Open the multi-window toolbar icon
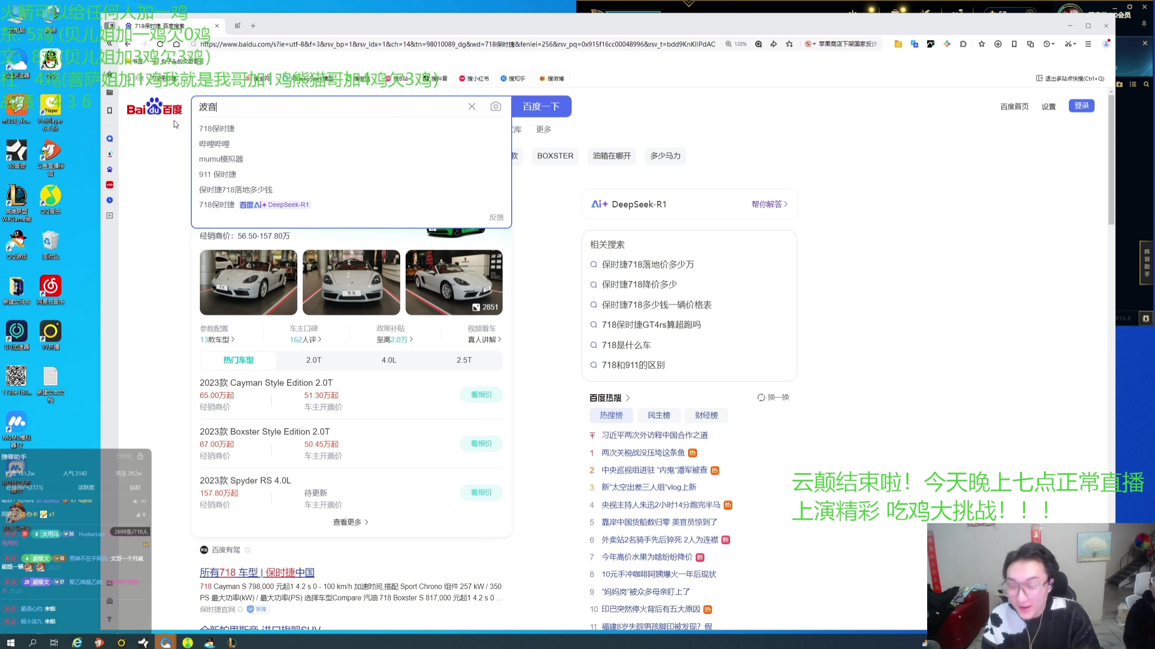The height and width of the screenshot is (649, 1155). (1030, 44)
